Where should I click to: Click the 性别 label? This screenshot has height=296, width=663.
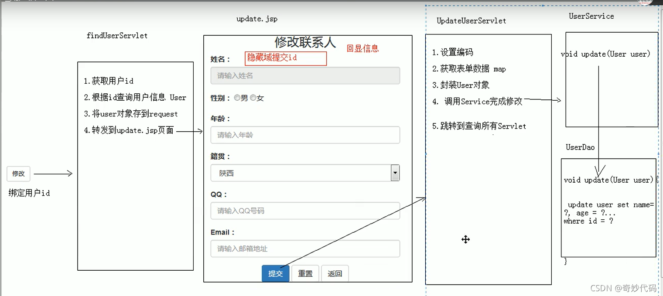pos(220,98)
